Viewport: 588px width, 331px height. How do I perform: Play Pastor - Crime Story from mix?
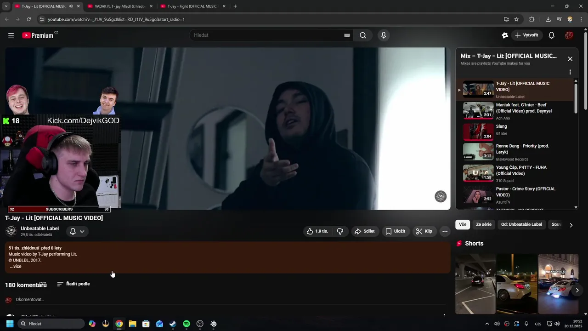tap(515, 195)
